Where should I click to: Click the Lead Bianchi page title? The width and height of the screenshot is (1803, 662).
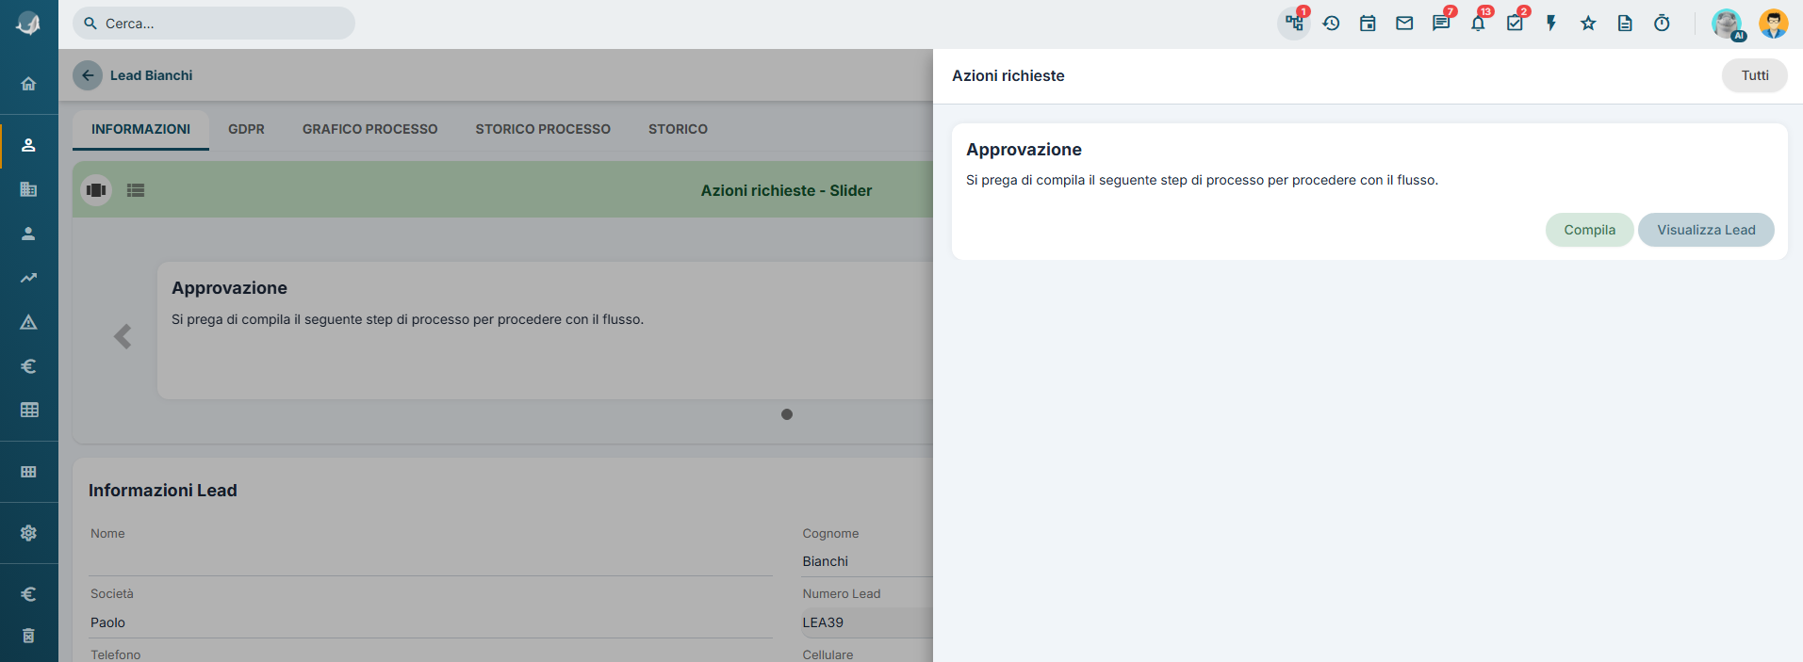pos(151,75)
